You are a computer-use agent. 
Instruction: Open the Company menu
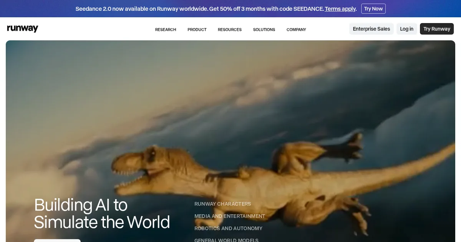(x=296, y=30)
